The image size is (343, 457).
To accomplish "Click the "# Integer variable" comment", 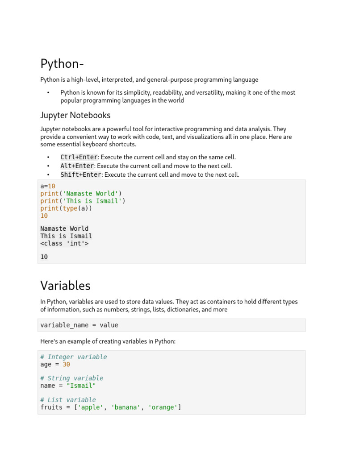I will coord(74,357).
